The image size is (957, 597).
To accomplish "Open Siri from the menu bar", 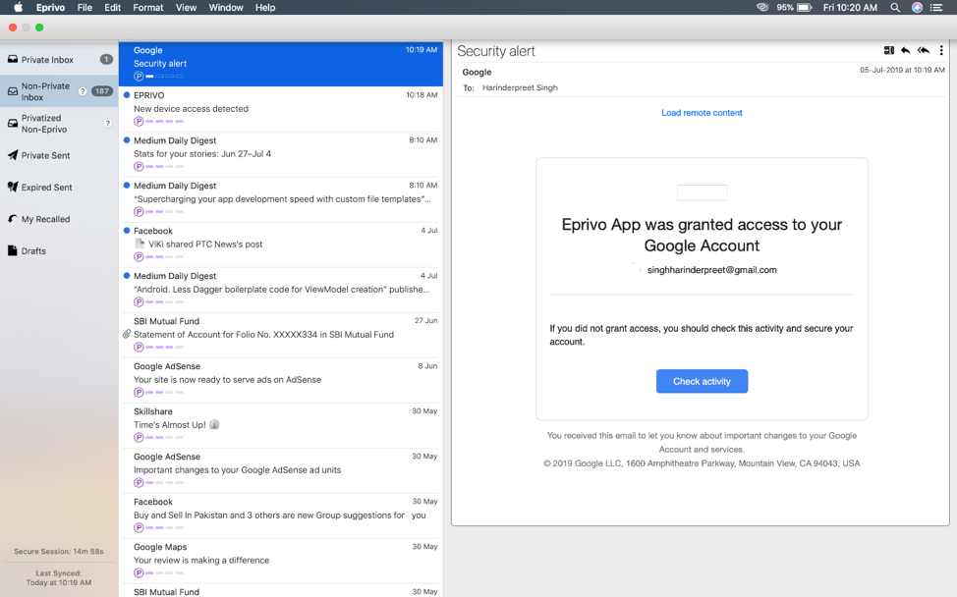I will pos(917,7).
